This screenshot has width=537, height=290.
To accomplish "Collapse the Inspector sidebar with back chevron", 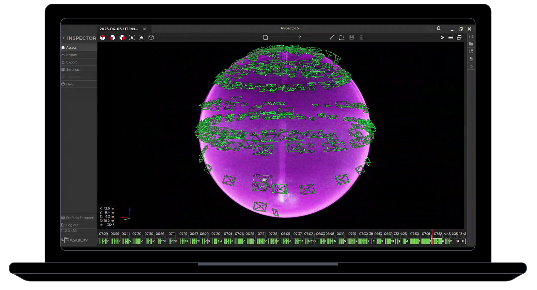I will (x=63, y=38).
